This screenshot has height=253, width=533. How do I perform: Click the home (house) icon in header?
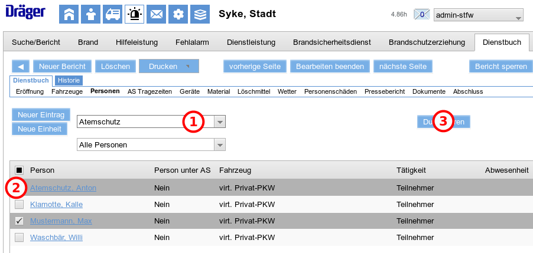69,14
